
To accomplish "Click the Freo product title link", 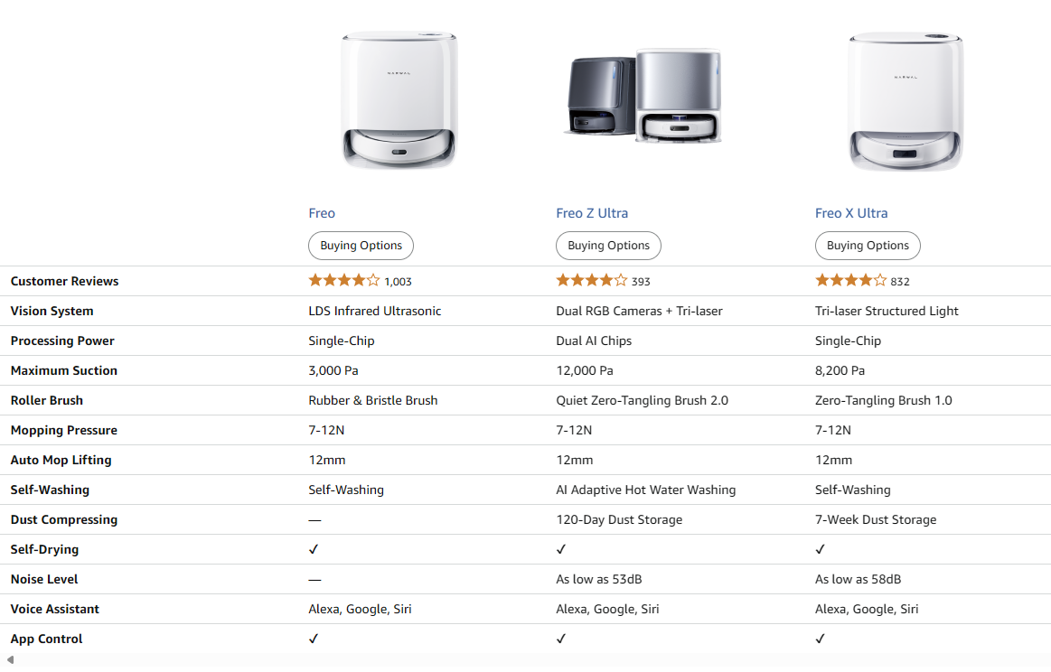I will 322,213.
